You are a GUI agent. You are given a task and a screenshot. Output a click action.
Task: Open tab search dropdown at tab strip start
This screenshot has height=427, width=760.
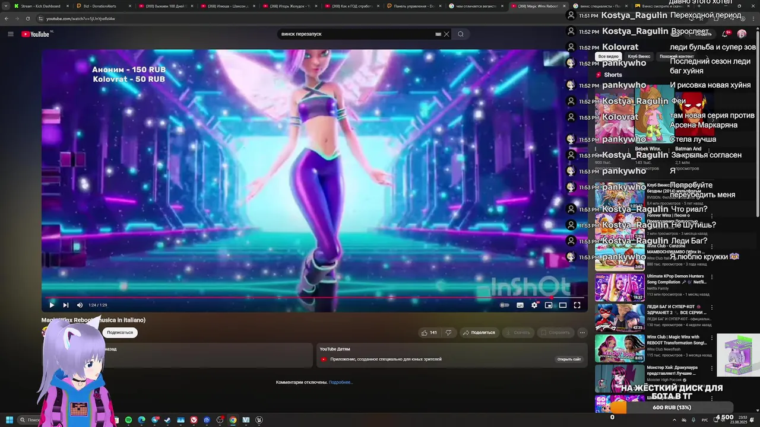click(x=5, y=6)
